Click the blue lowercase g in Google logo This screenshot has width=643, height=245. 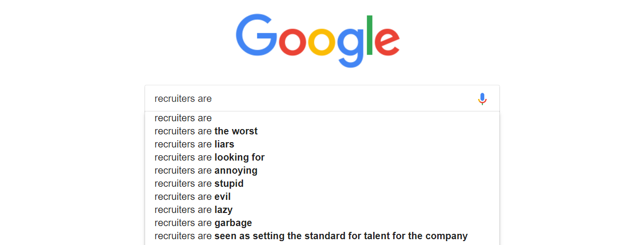pos(349,46)
